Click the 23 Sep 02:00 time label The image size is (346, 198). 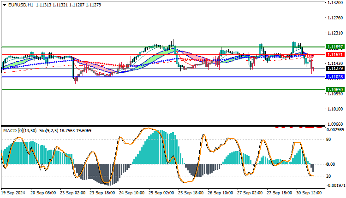coord(73,193)
